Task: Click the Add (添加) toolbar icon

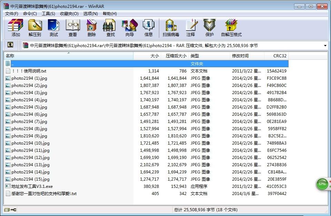Action: point(16,27)
